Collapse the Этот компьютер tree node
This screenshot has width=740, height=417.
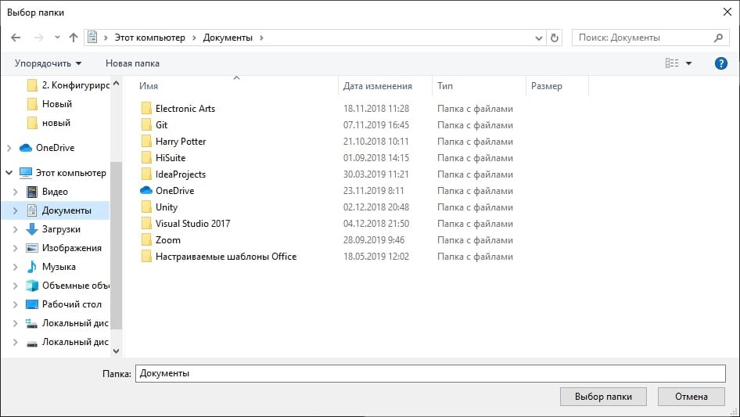pos(9,173)
